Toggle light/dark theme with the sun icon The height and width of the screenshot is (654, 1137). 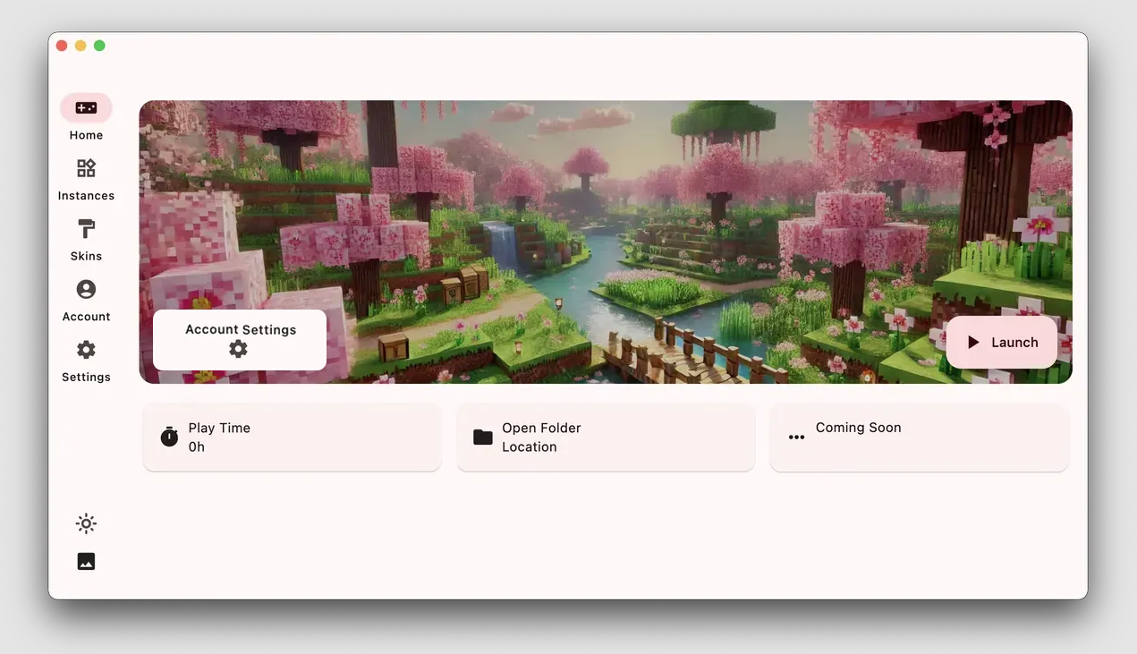pyautogui.click(x=86, y=523)
